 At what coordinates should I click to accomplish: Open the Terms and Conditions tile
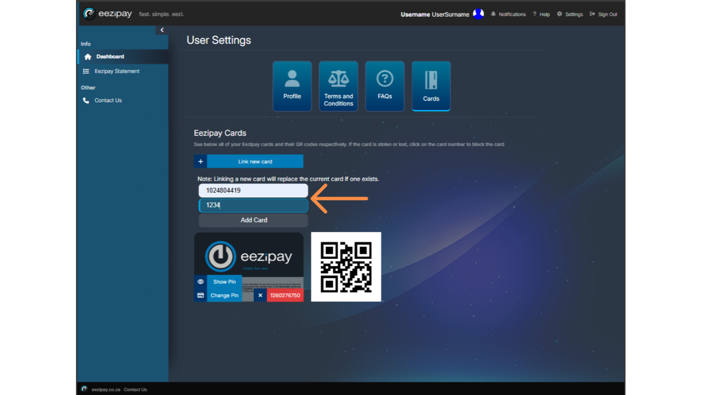pos(339,86)
